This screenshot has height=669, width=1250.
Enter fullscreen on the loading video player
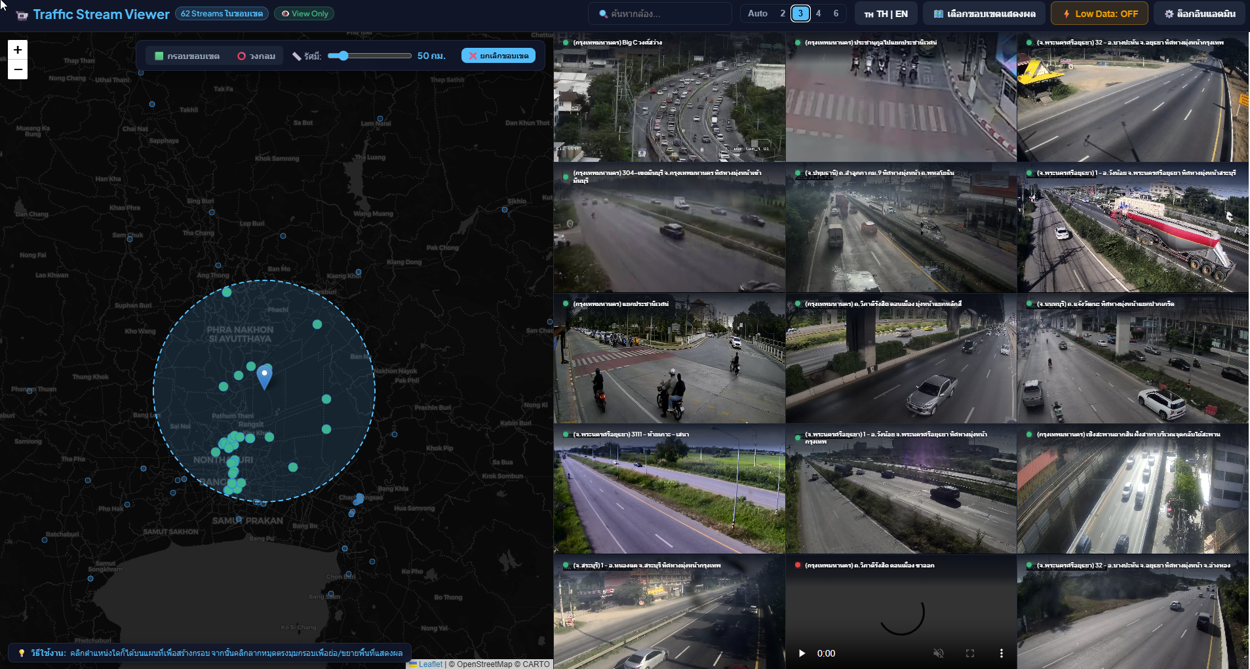pyautogui.click(x=970, y=653)
